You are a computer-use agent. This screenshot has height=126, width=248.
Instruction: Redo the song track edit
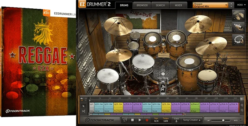(x=86, y=99)
